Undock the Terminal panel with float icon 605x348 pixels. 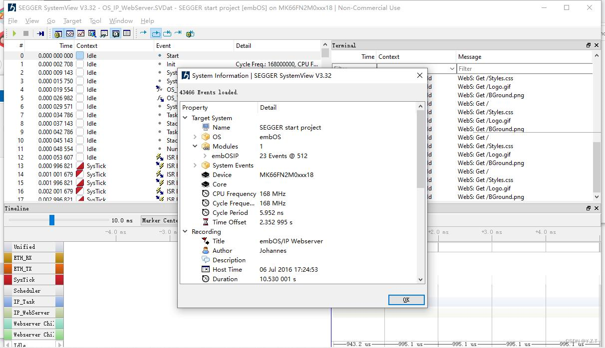(x=589, y=45)
